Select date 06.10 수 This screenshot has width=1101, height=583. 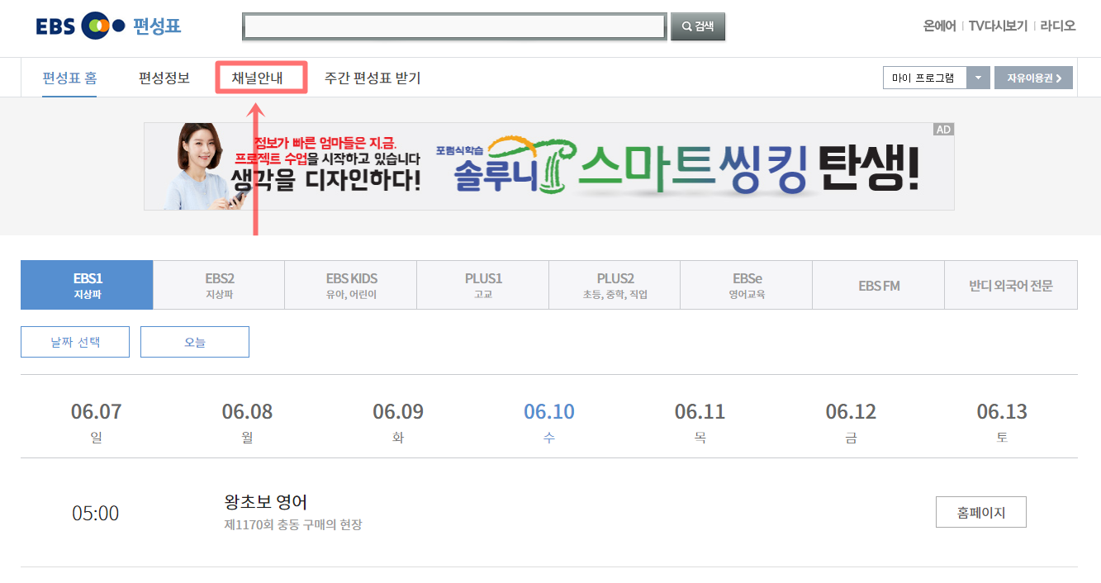(549, 423)
